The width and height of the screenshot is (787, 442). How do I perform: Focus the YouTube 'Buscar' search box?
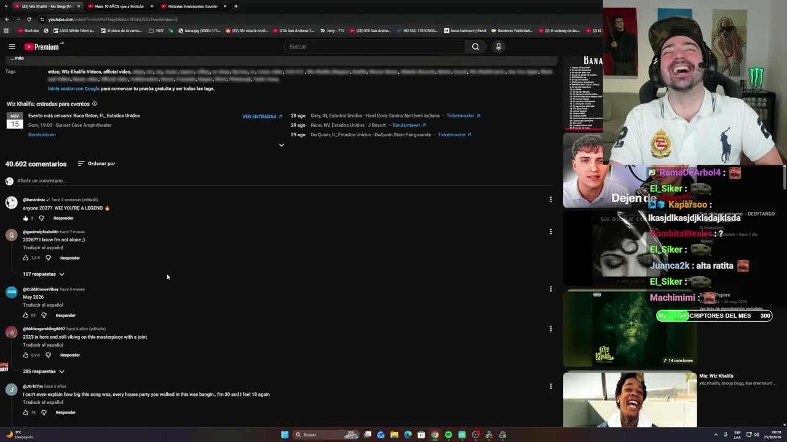(374, 47)
